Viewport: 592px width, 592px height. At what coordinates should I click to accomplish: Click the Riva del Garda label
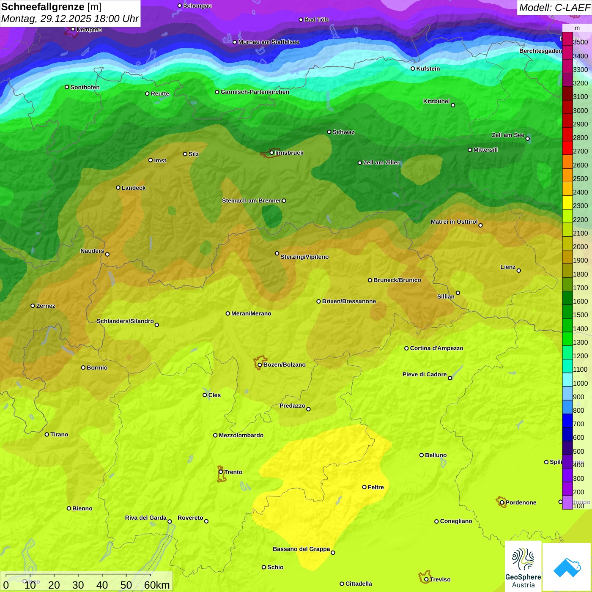146,518
